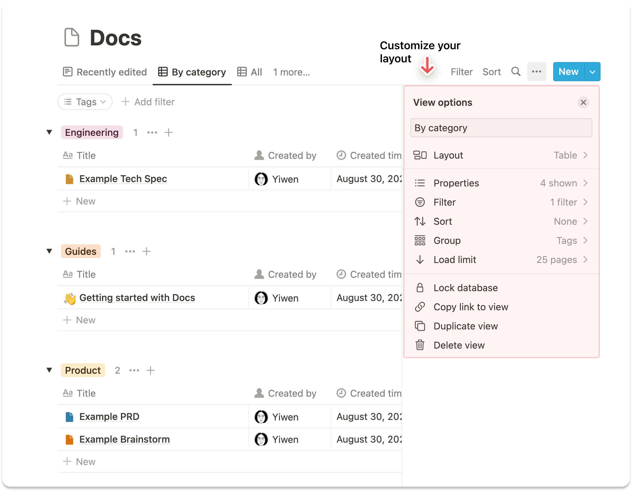632x491 pixels.
Task: Click the Engineering pink tag label
Action: [x=92, y=132]
